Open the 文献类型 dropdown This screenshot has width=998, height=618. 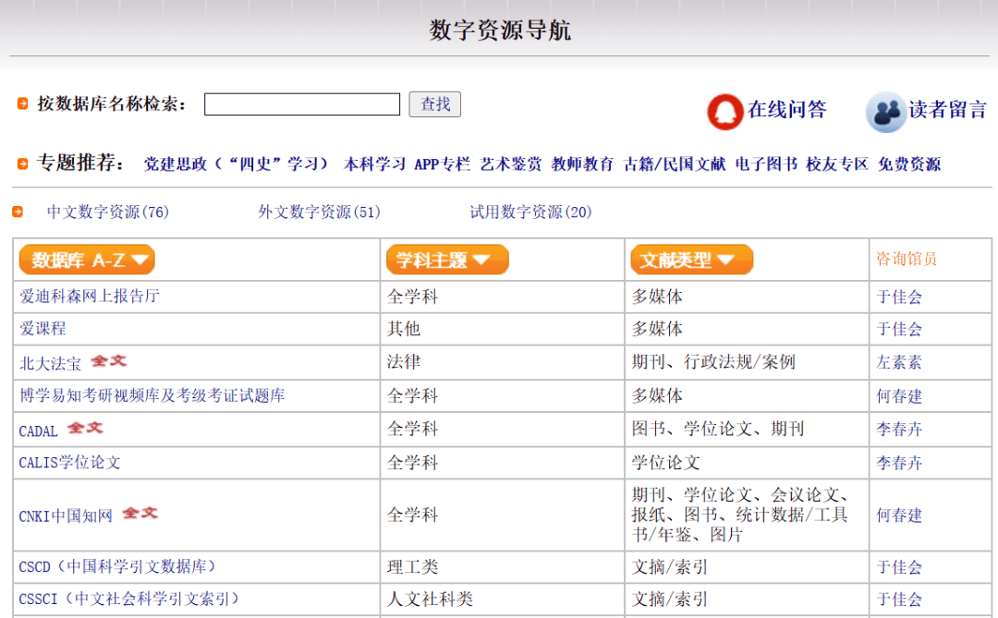click(692, 260)
